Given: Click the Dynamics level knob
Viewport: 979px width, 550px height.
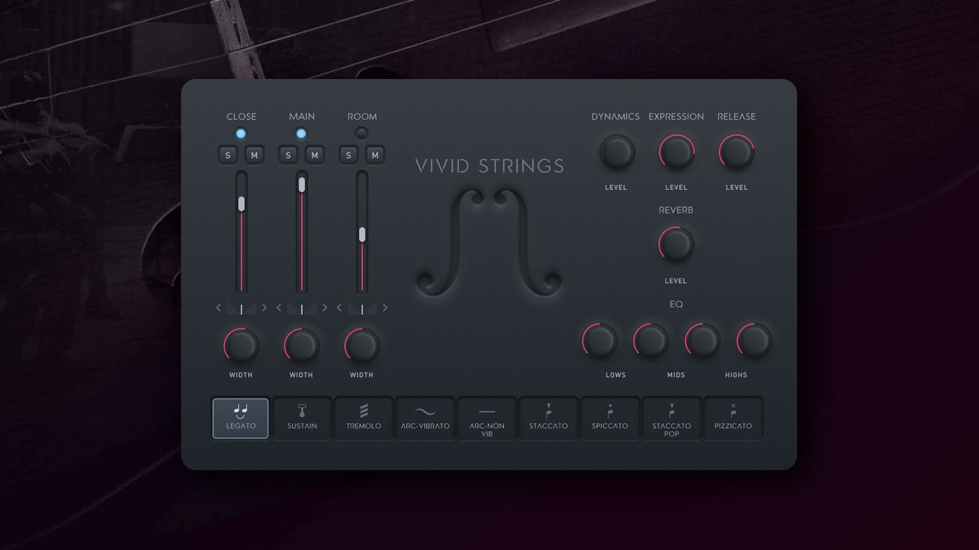Looking at the screenshot, I should (616, 152).
